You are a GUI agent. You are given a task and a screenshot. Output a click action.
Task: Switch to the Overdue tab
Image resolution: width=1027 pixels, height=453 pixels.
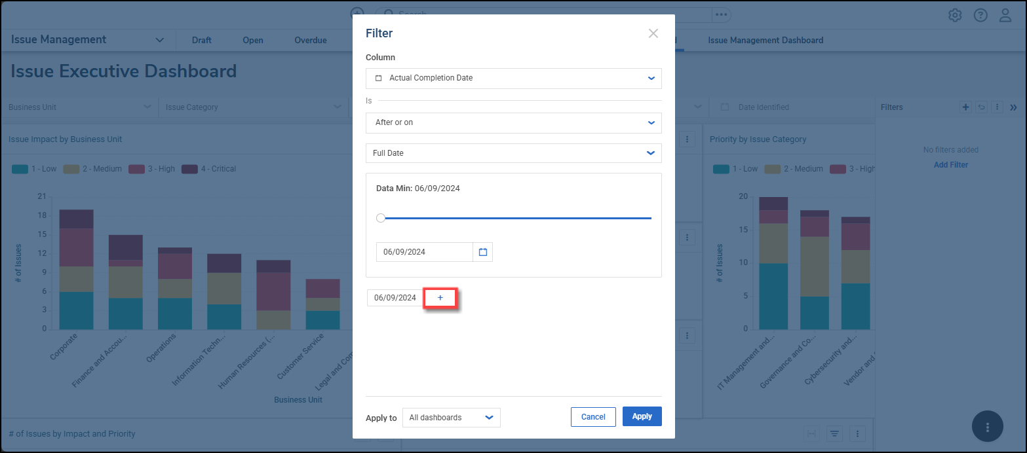point(310,41)
